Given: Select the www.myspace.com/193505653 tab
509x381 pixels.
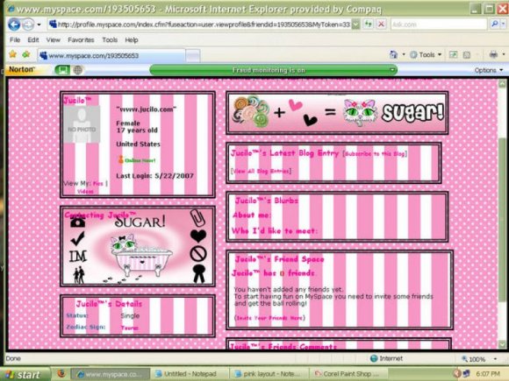Looking at the screenshot, I should coord(111,55).
